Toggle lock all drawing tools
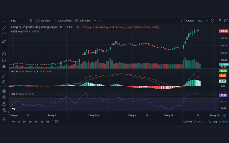The image size is (229, 143). click(x=4, y=104)
